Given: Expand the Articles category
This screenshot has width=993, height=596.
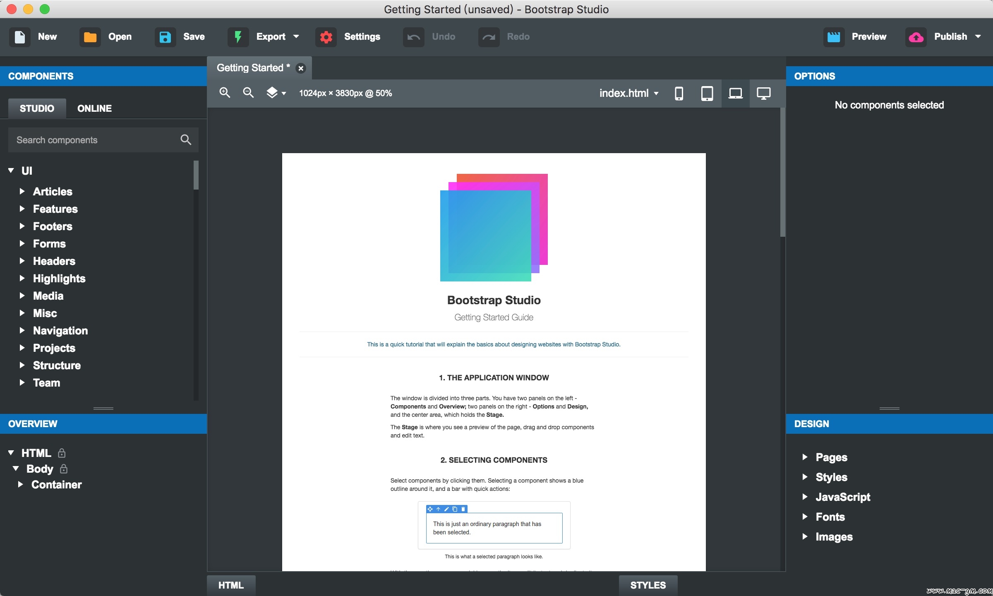Looking at the screenshot, I should [x=22, y=191].
